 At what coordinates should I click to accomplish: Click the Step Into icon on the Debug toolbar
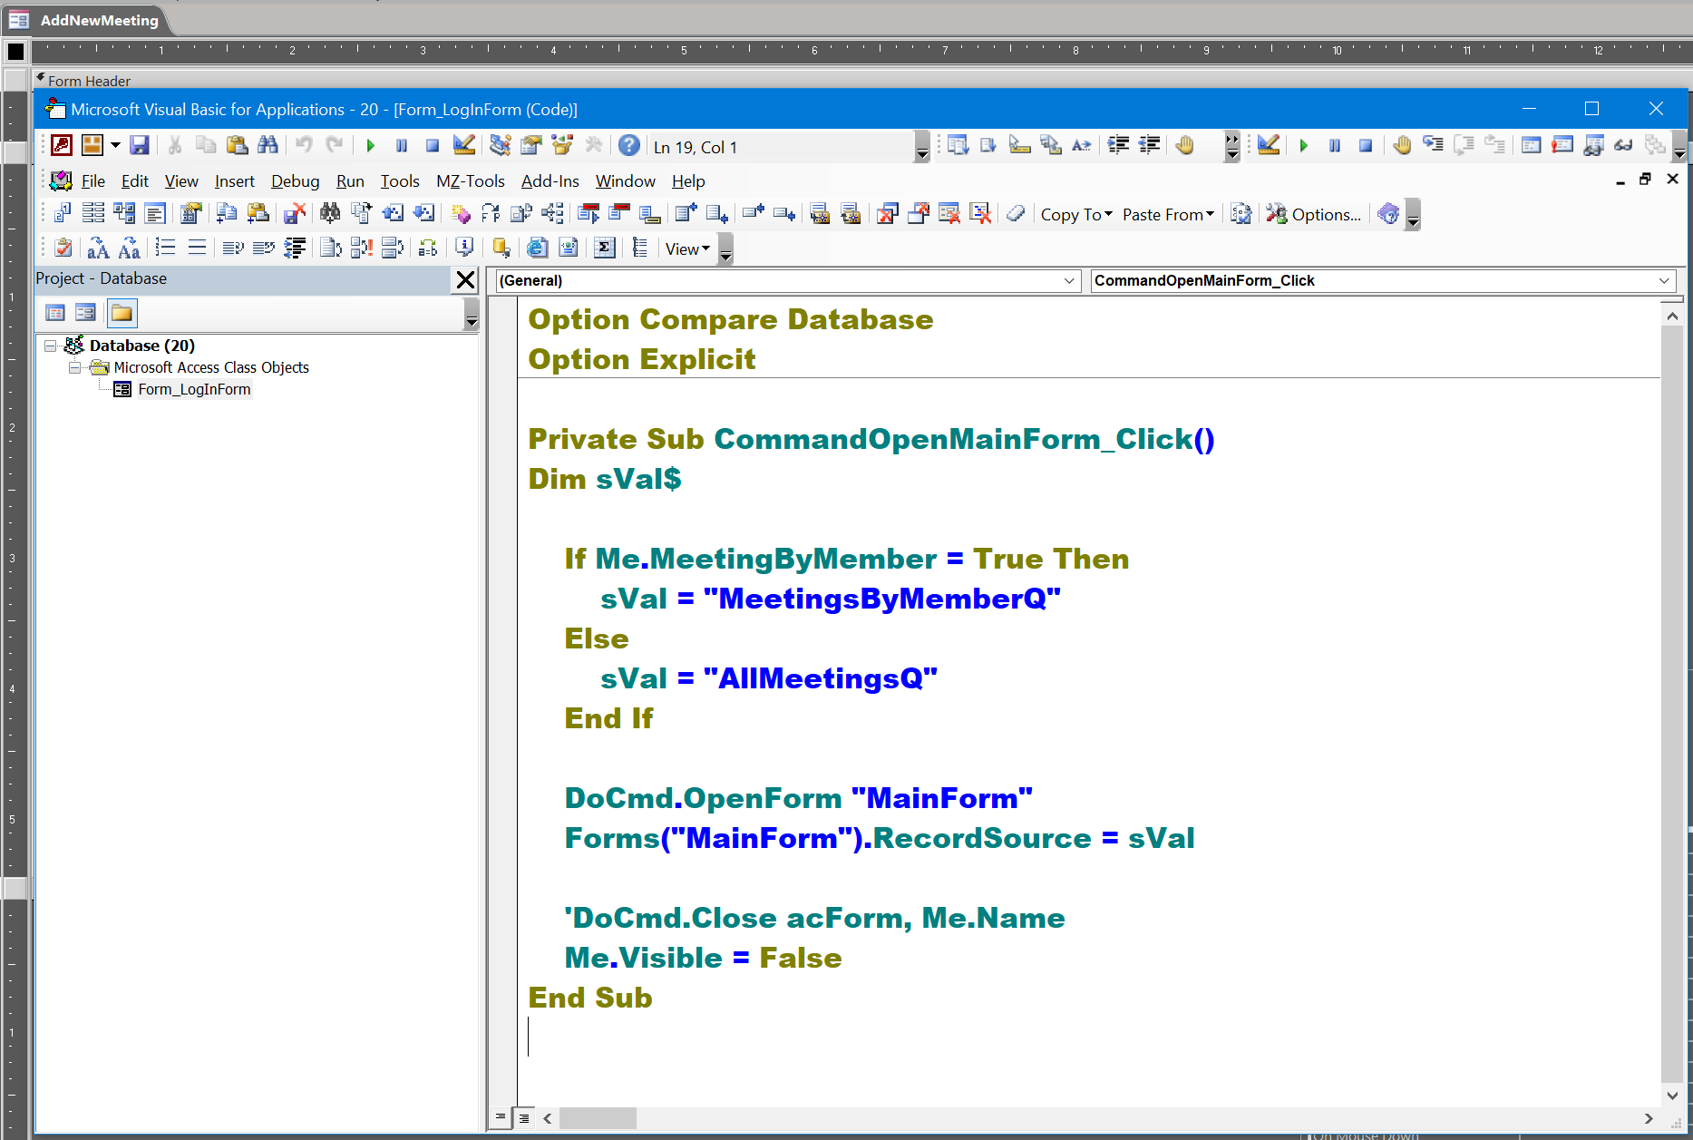(x=1433, y=145)
